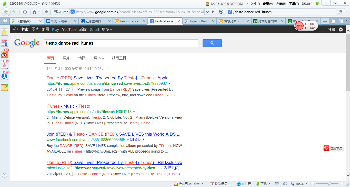Open the News sidebar icon

tap(4, 43)
